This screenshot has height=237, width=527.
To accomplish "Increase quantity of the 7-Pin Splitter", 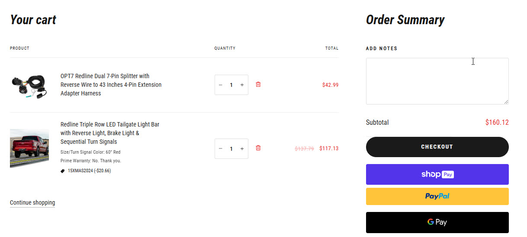I will pos(242,85).
